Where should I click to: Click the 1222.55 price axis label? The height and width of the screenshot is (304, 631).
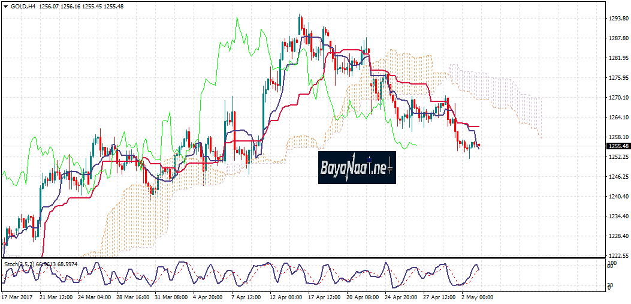(x=617, y=255)
